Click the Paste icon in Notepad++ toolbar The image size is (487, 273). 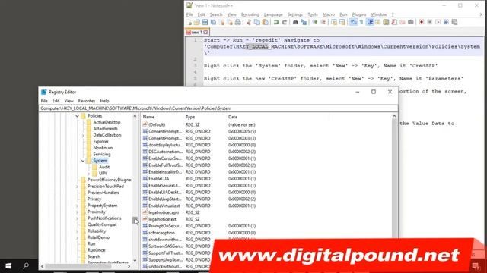click(x=266, y=22)
